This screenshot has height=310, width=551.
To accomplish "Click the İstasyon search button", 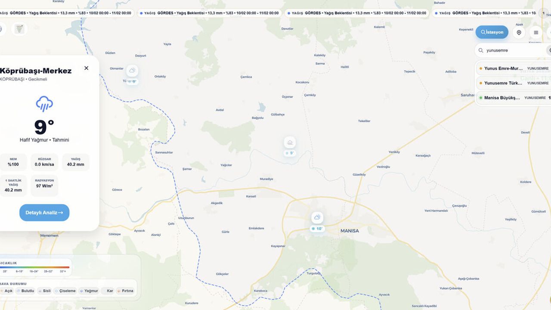I will 492,32.
